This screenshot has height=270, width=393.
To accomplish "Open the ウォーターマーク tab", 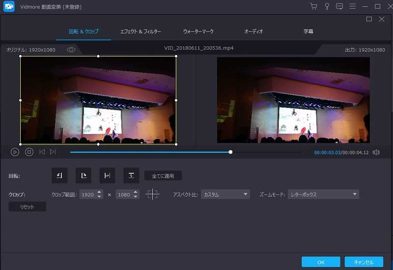I will 198,31.
